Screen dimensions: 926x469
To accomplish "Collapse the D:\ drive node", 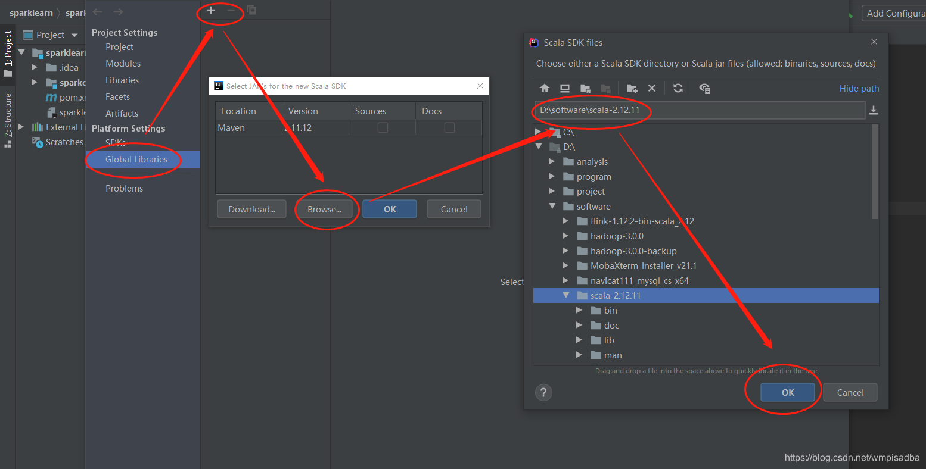I will [539, 146].
